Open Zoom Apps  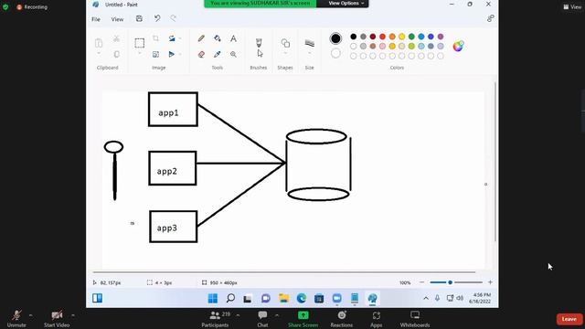[x=376, y=319]
